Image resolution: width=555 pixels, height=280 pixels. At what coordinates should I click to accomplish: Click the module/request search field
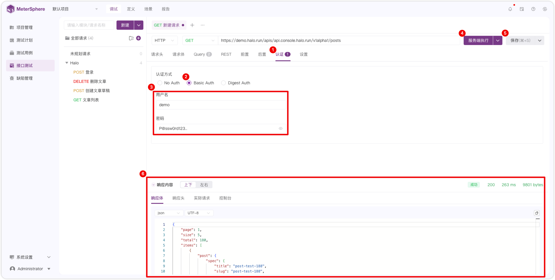click(89, 25)
